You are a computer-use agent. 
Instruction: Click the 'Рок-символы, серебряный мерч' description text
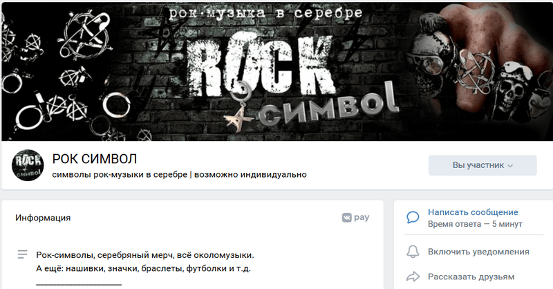145,254
